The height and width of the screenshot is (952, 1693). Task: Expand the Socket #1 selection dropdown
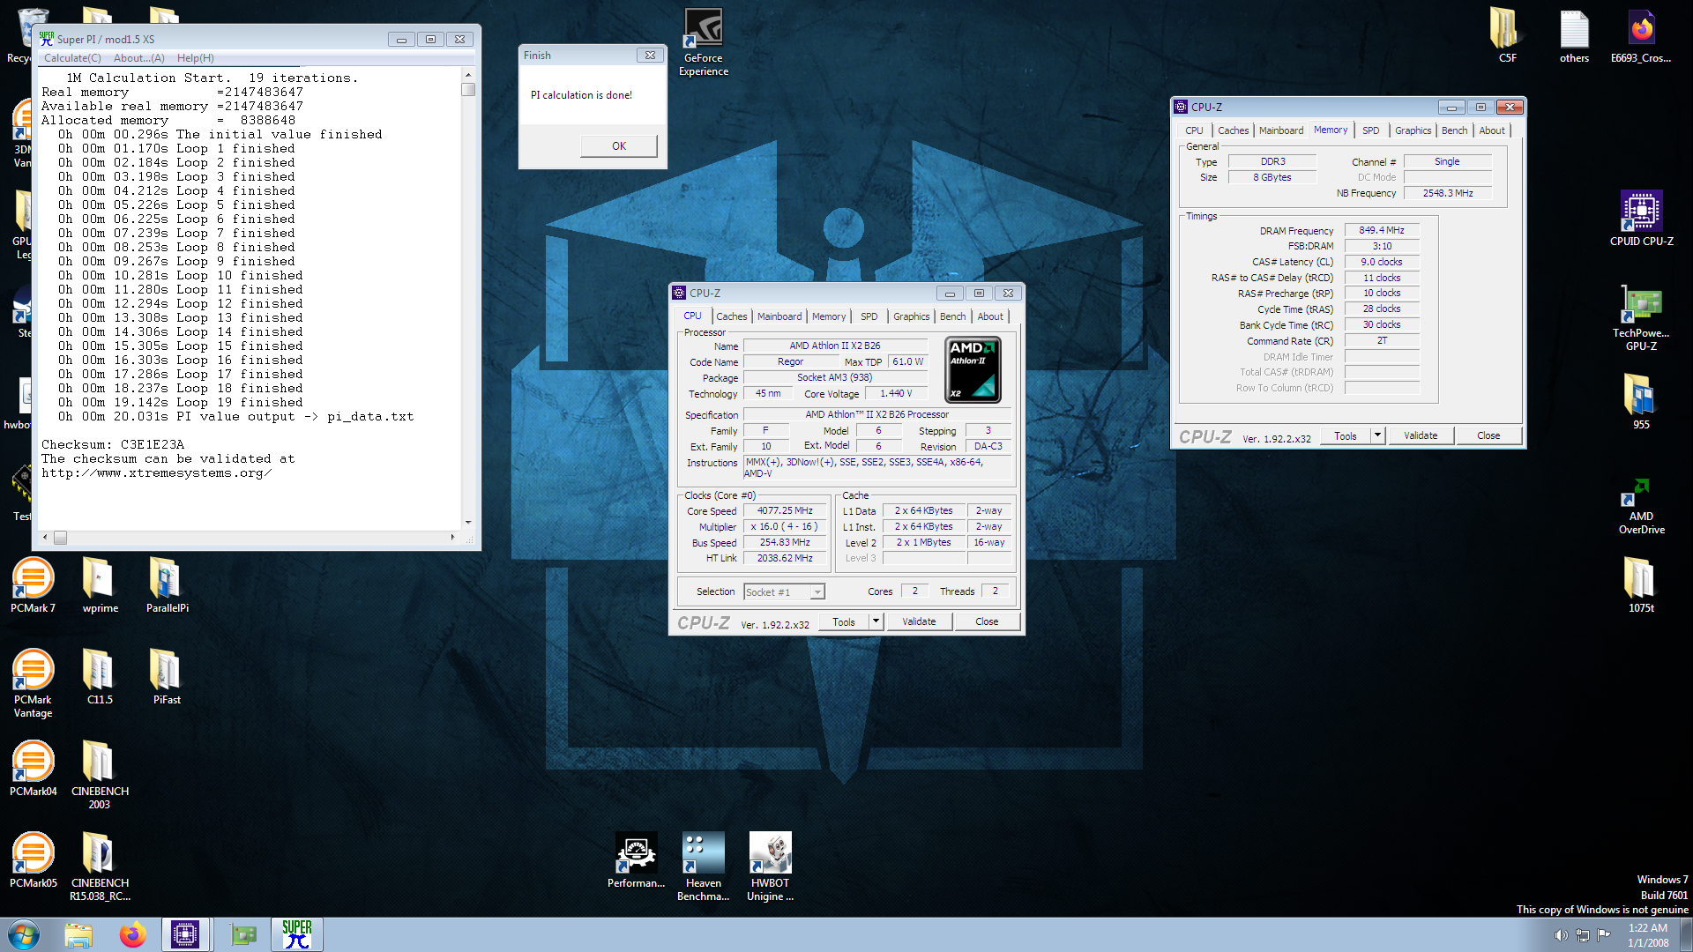tap(817, 592)
